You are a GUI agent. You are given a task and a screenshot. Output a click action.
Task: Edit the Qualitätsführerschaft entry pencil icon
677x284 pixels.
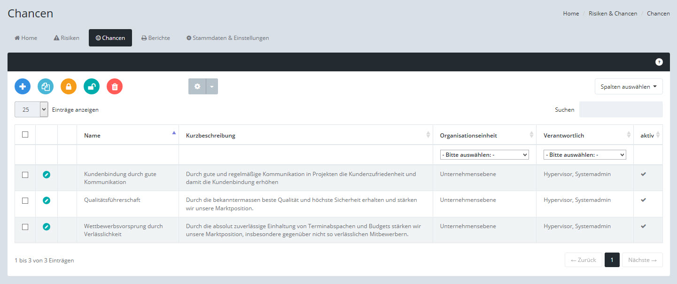[47, 200]
